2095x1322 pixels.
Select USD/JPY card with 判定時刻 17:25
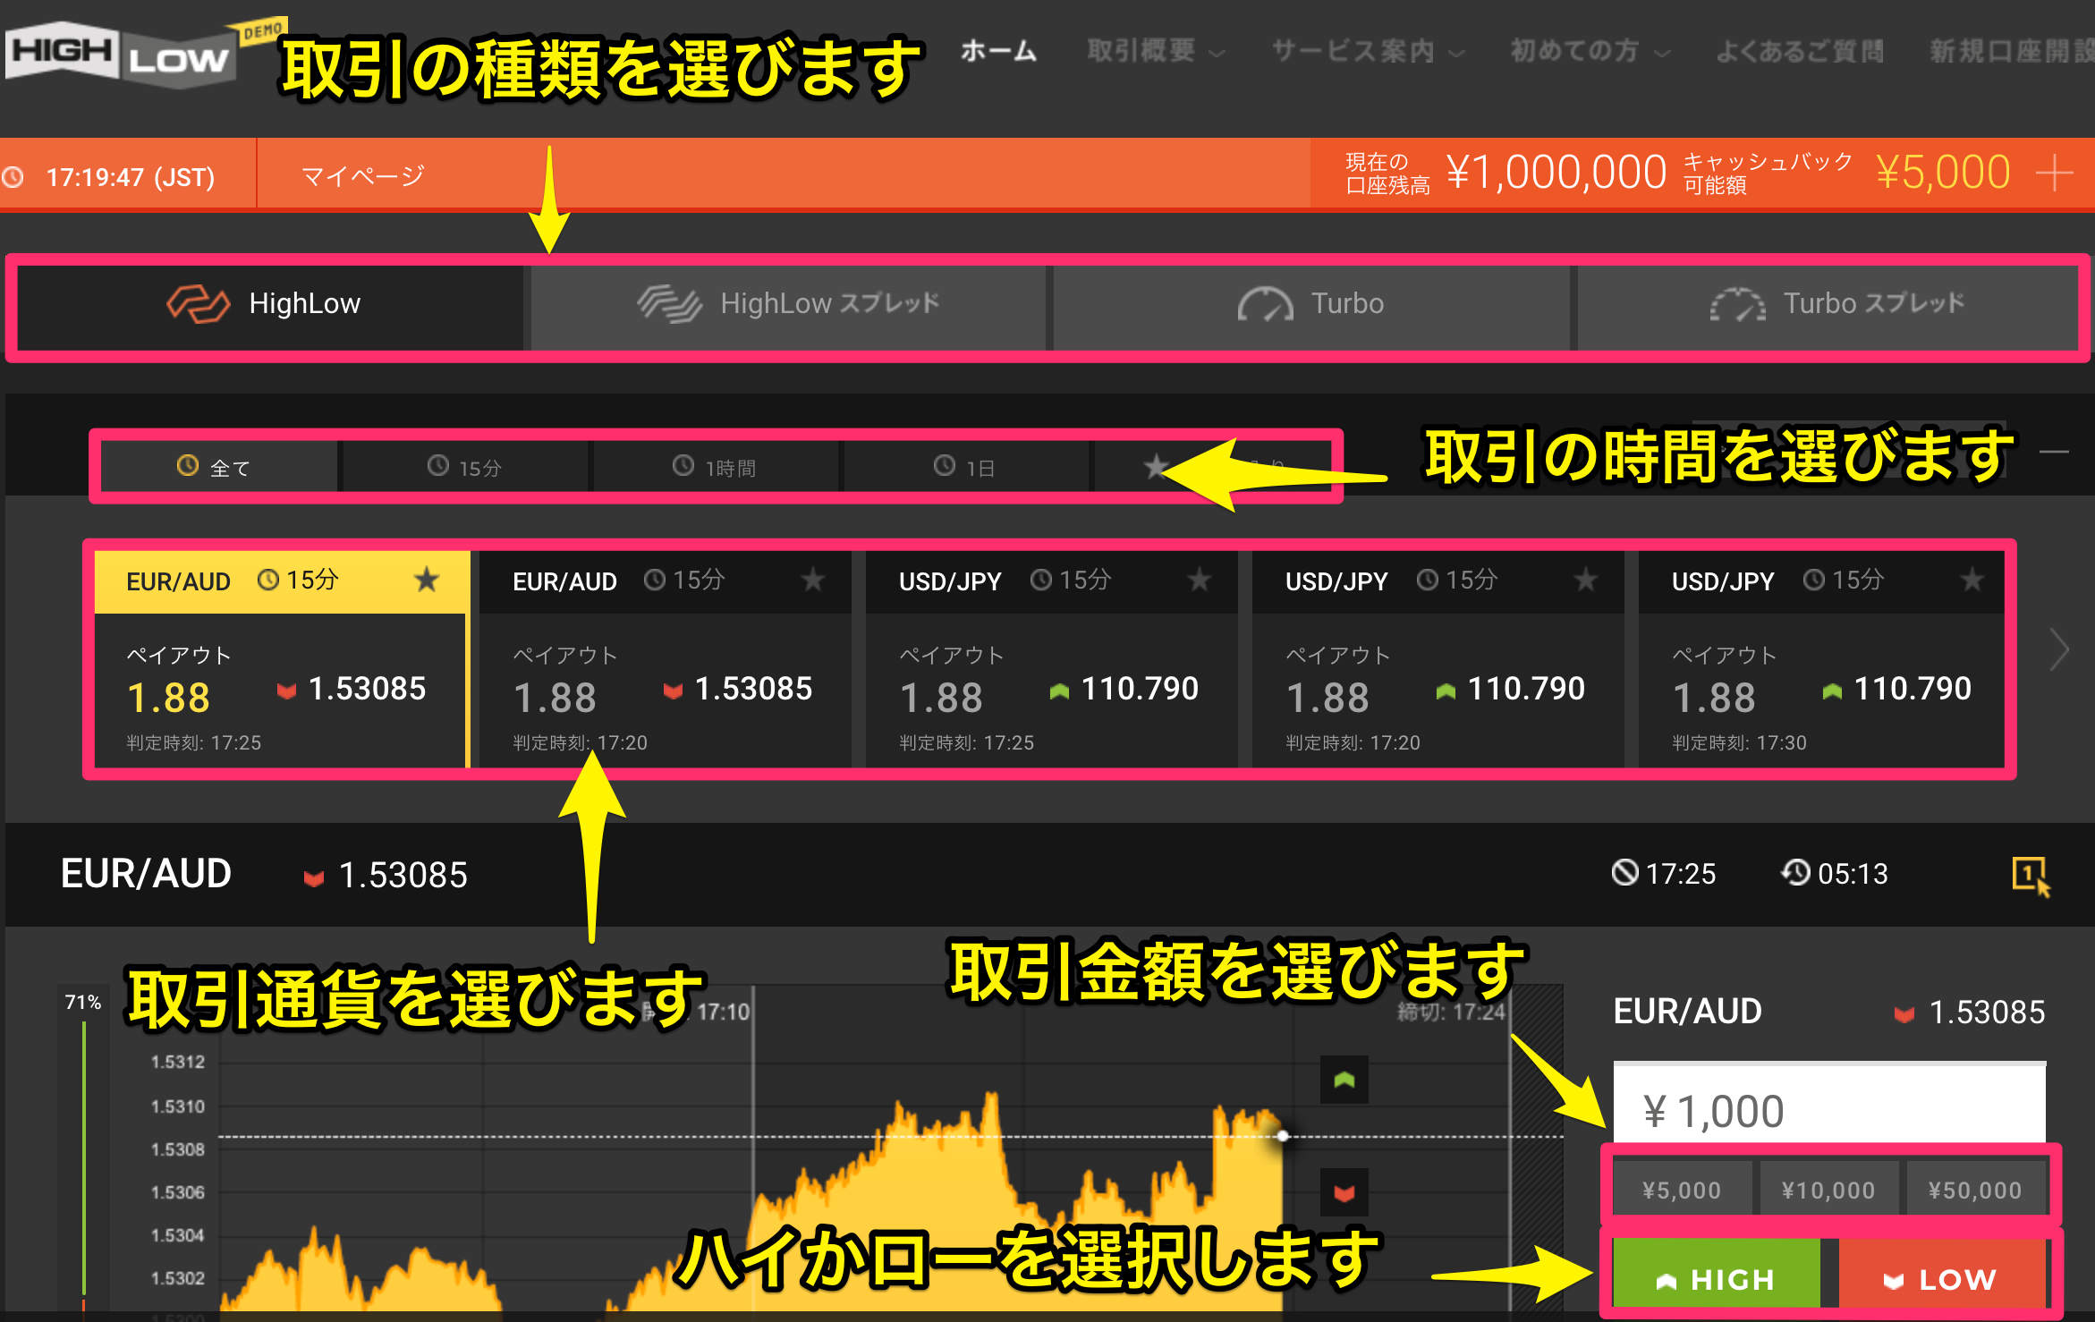click(1051, 659)
